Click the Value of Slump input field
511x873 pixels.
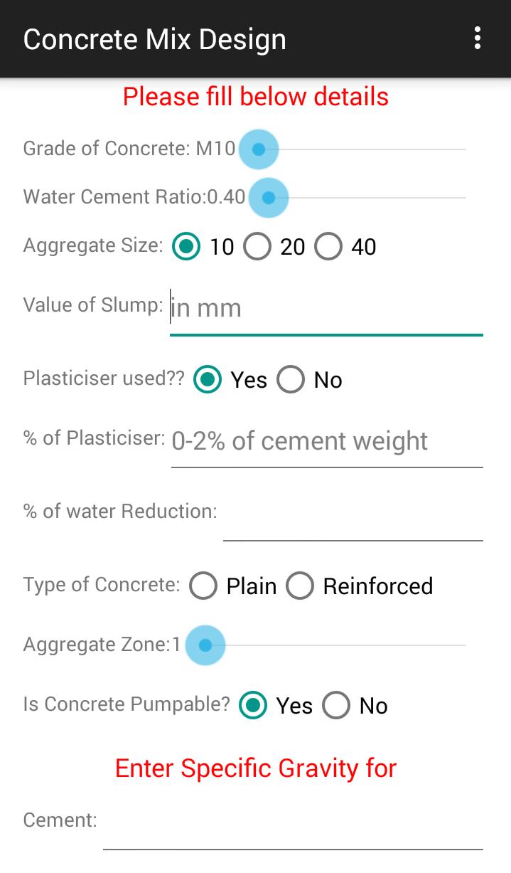coord(326,307)
